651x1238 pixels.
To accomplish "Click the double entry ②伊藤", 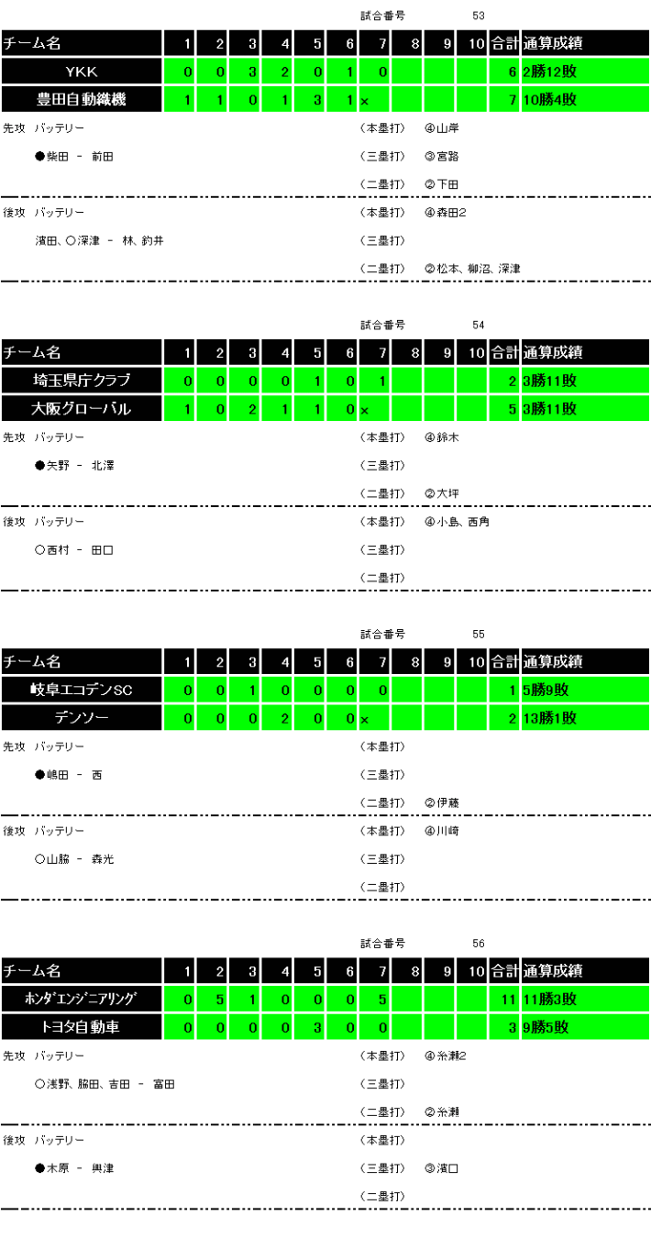I will [x=441, y=802].
